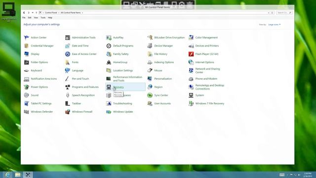Click the Recovery link

click(118, 87)
